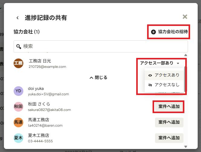Click the YD avatar of doi yuka
Screen dimensions: 201x152
pyautogui.click(x=18, y=91)
